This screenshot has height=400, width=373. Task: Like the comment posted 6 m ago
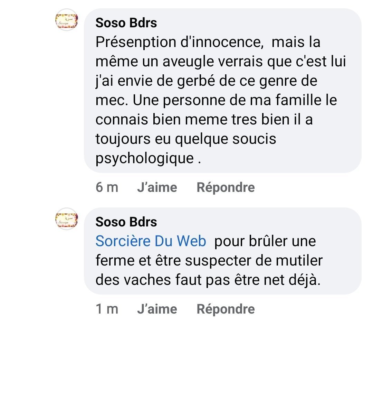click(x=157, y=187)
